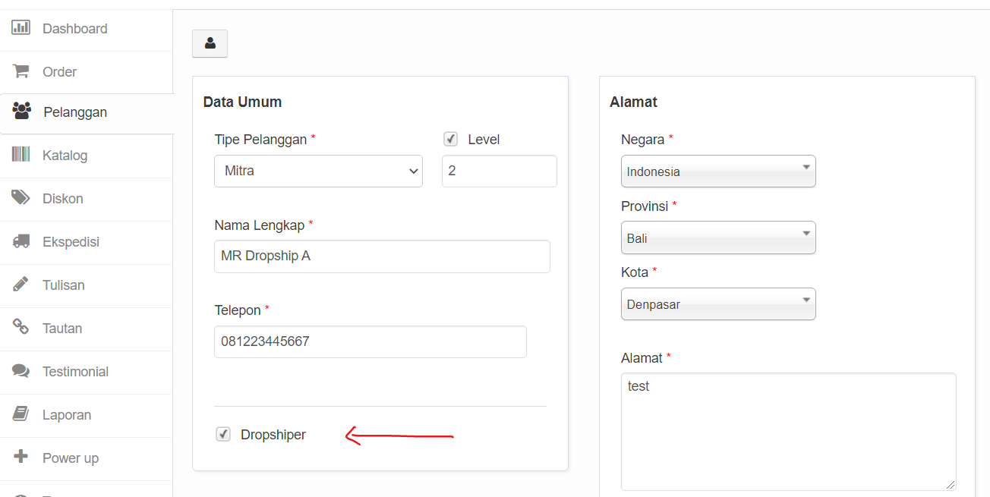This screenshot has width=990, height=497.
Task: Open Ekspedisi menu item
Action: 86,242
